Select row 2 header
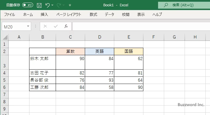Viewport: 210px width, 115px height. coord(4,51)
